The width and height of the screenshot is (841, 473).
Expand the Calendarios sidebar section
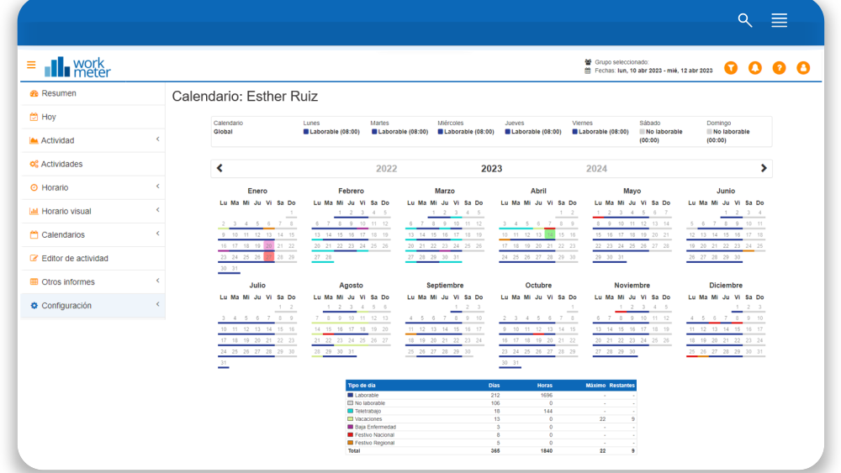pyautogui.click(x=157, y=234)
